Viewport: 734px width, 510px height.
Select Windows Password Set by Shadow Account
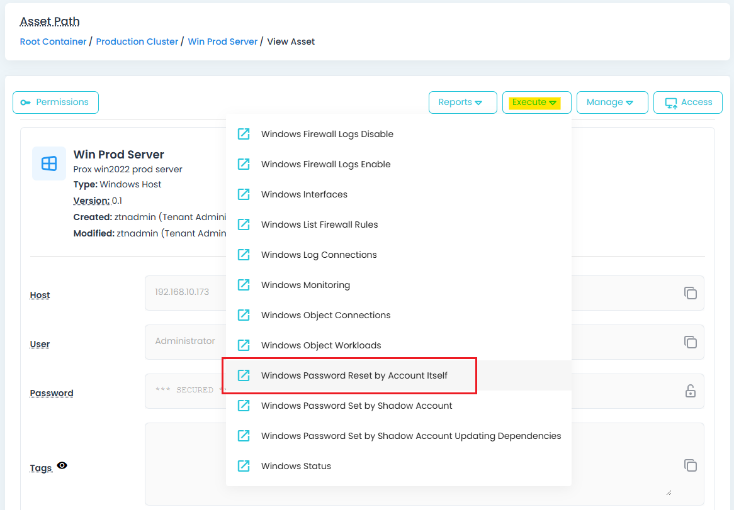(x=356, y=406)
